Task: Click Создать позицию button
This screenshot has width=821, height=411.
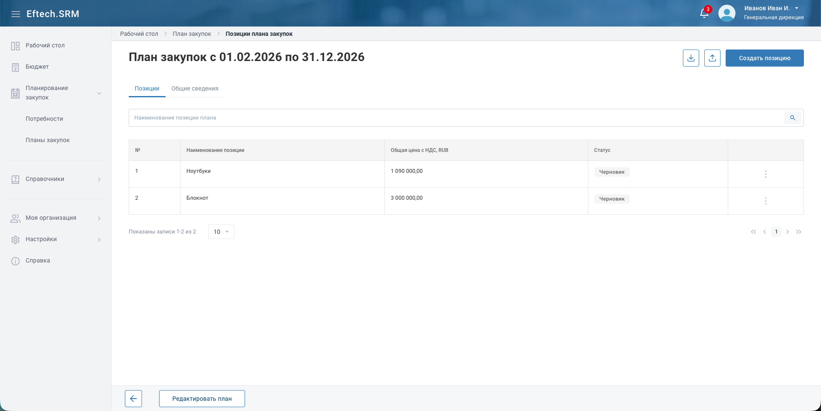Action: point(765,58)
